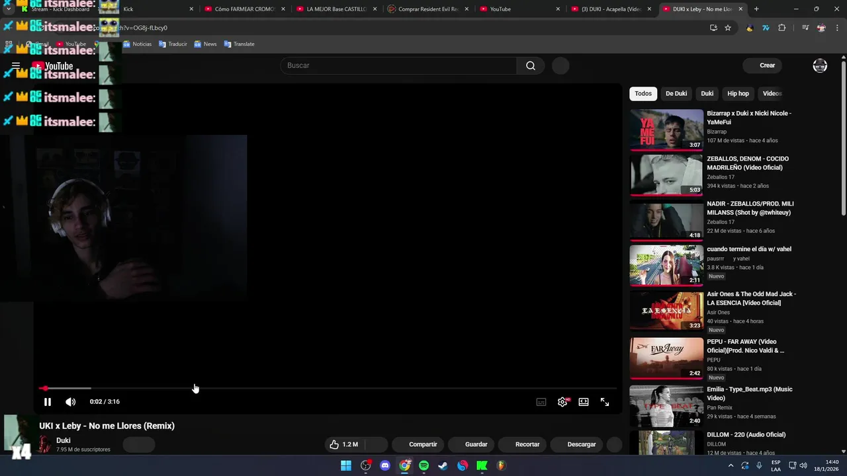Open Windows Start menu
Image resolution: width=847 pixels, height=476 pixels.
pyautogui.click(x=346, y=465)
